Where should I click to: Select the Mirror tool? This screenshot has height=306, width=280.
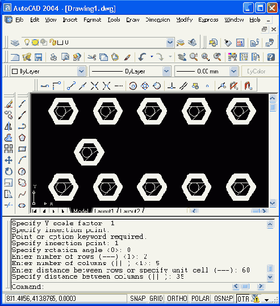[x=9, y=126]
